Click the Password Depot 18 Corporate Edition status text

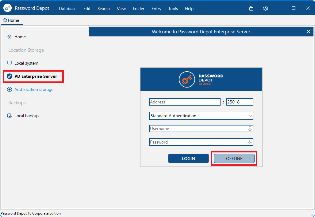31,213
